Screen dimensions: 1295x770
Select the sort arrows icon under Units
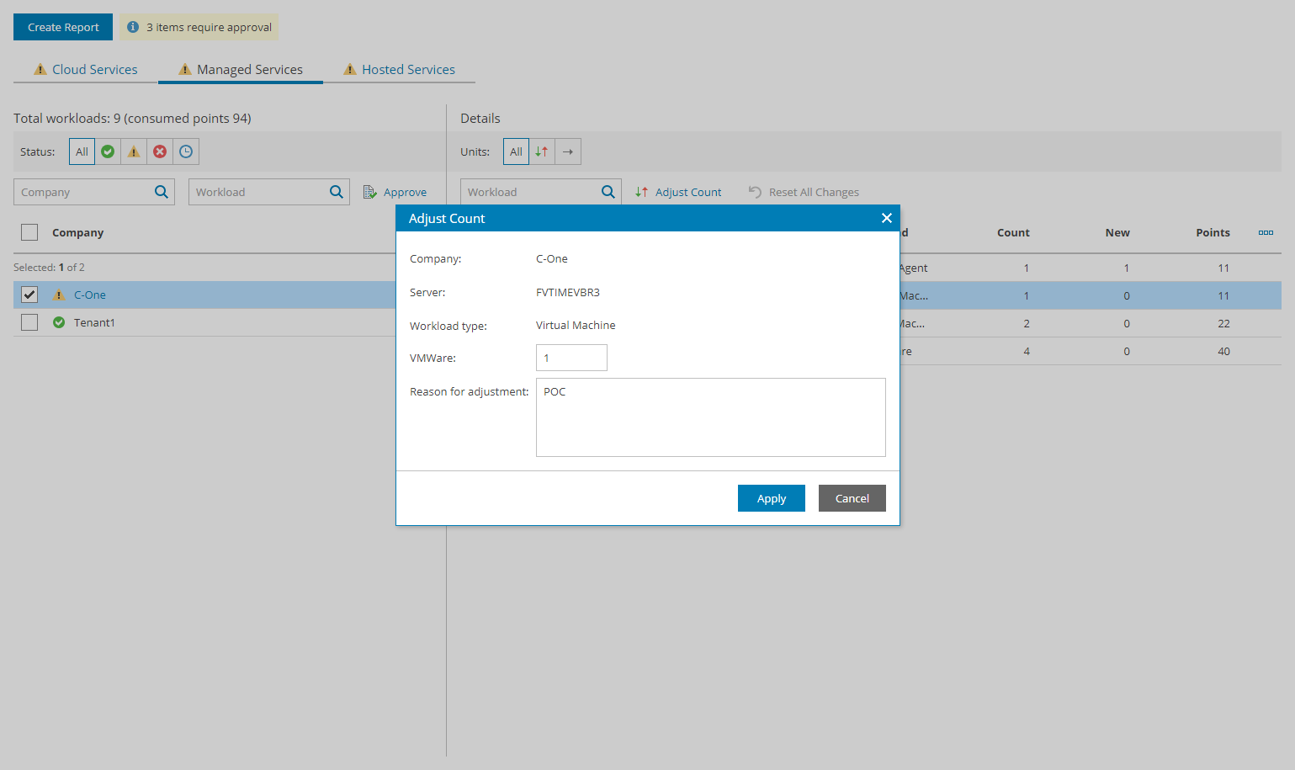pyautogui.click(x=541, y=151)
